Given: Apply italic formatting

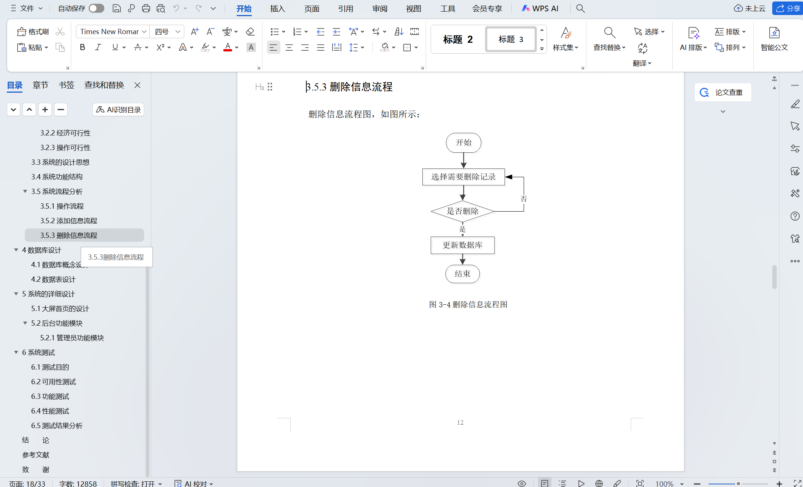Looking at the screenshot, I should click(x=98, y=47).
